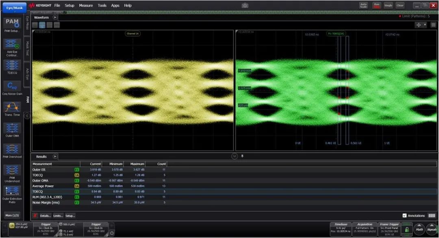Toggle the green lock icon
The height and width of the screenshot is (238, 439).
tap(407, 229)
